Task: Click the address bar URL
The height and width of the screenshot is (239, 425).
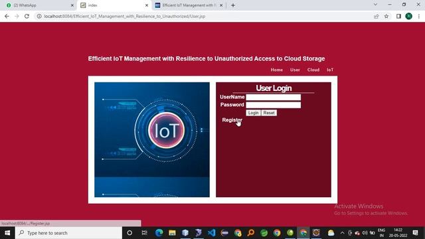Action: point(125,16)
